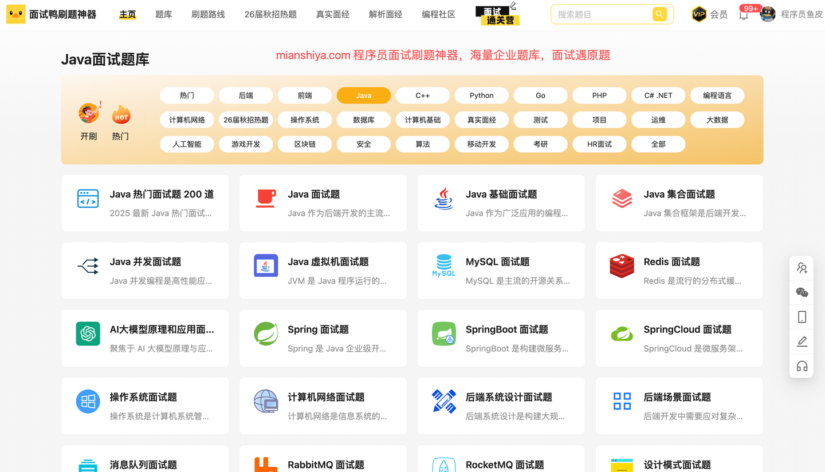825x472 pixels.
Task: Select the highlighted Java category tag
Action: point(364,96)
